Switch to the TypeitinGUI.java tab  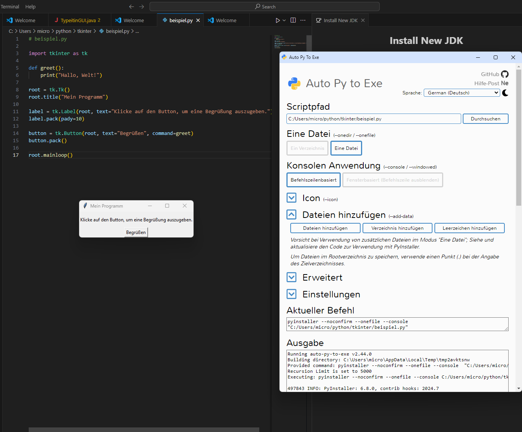[x=78, y=20]
